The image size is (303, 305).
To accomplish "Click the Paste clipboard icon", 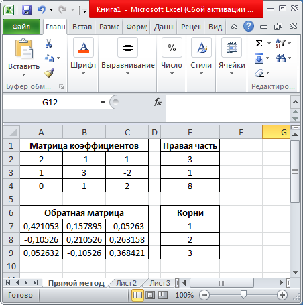I will point(24,48).
